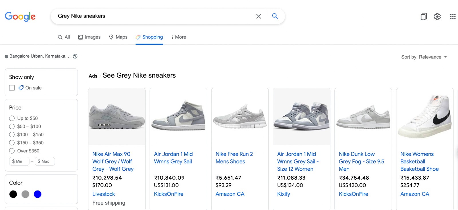The height and width of the screenshot is (210, 458).
Task: Choose the grey color swatch
Action: 25,194
